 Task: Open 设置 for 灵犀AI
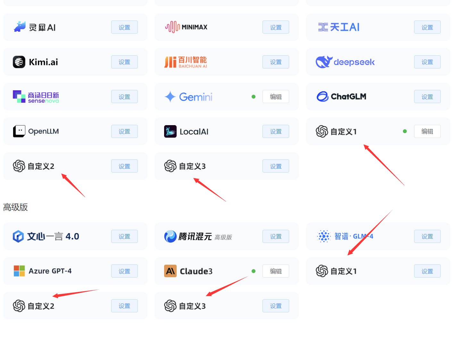(x=124, y=27)
